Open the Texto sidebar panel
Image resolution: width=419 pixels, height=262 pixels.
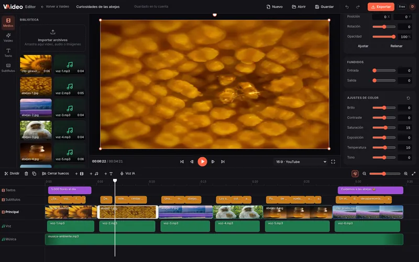(8, 53)
